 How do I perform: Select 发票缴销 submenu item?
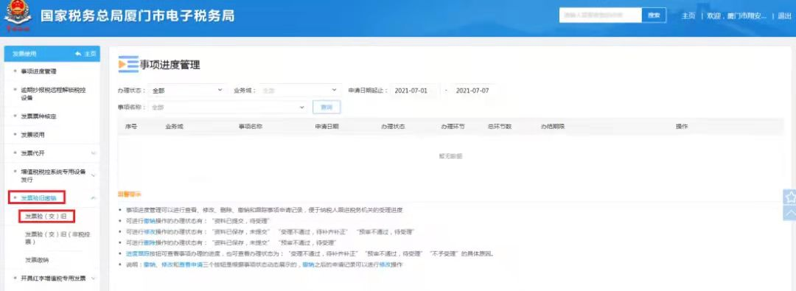[37, 260]
